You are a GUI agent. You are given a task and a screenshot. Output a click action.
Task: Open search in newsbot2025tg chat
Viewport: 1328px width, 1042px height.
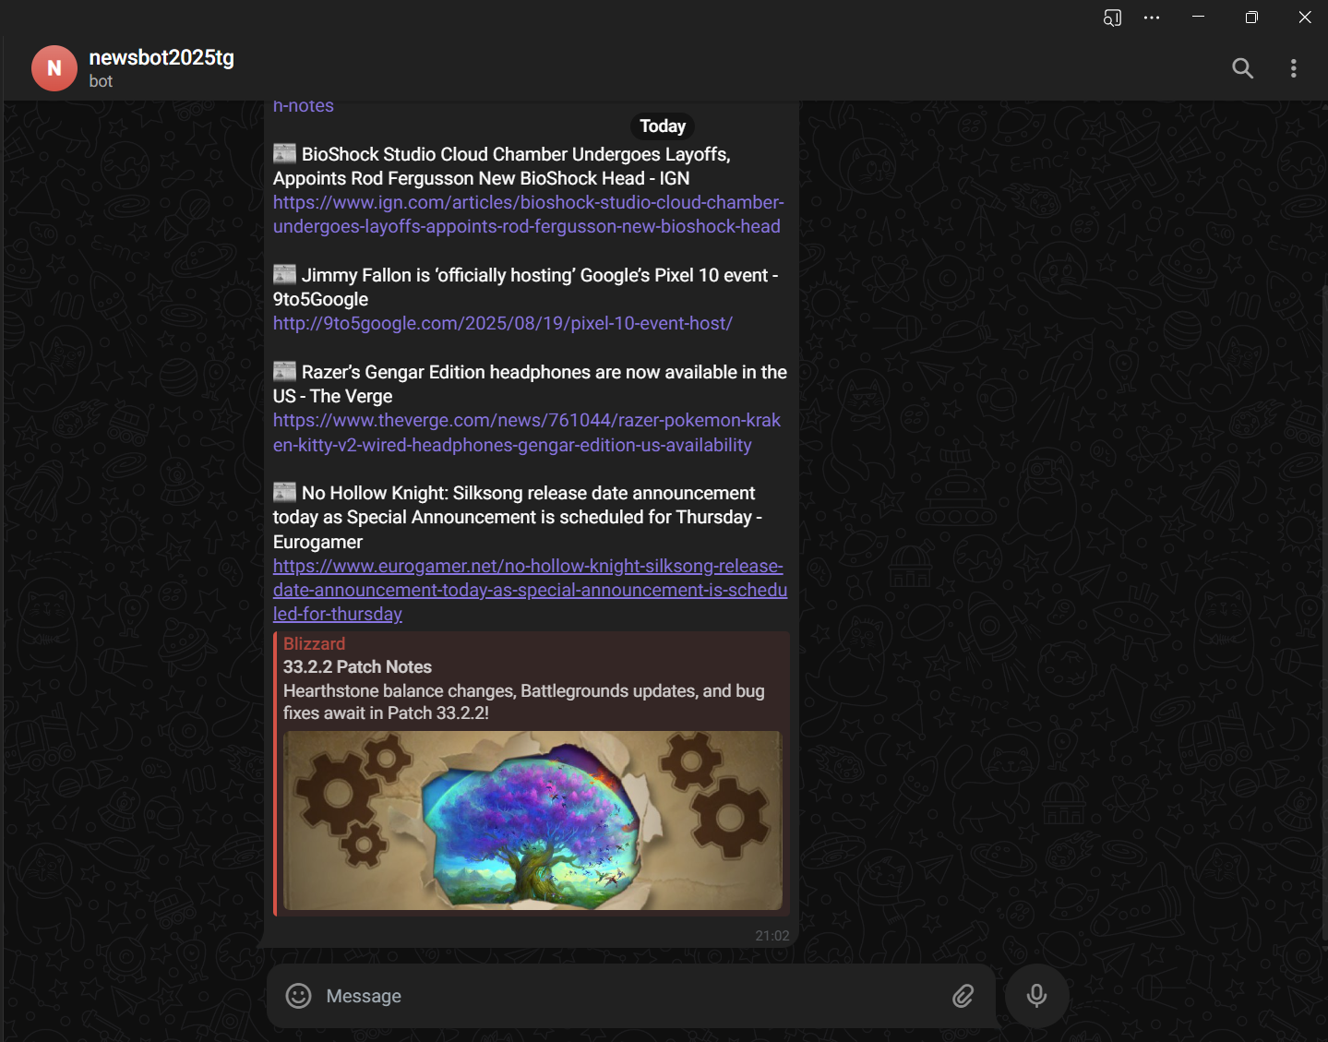pos(1242,68)
